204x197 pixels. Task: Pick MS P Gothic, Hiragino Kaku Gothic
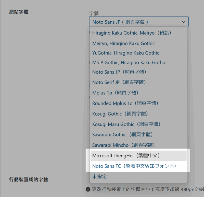pyautogui.click(x=138, y=62)
